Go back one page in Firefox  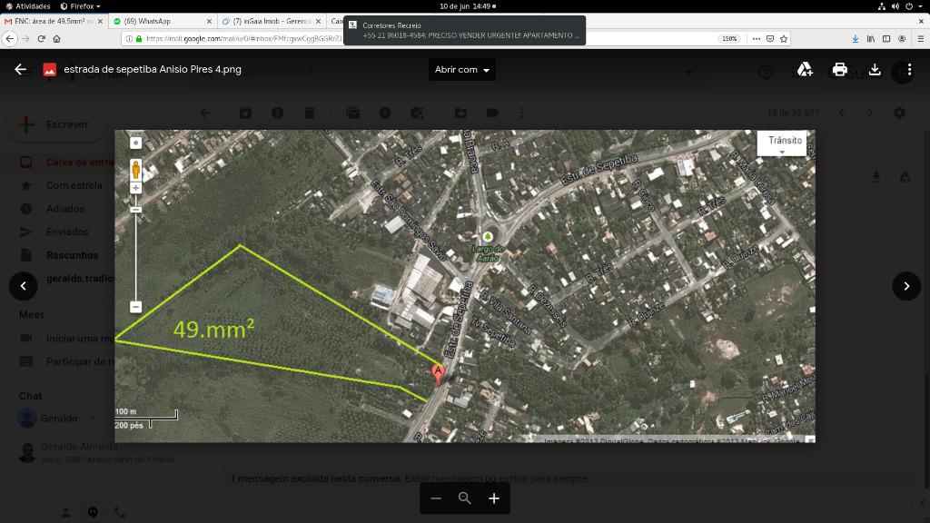pos(9,38)
